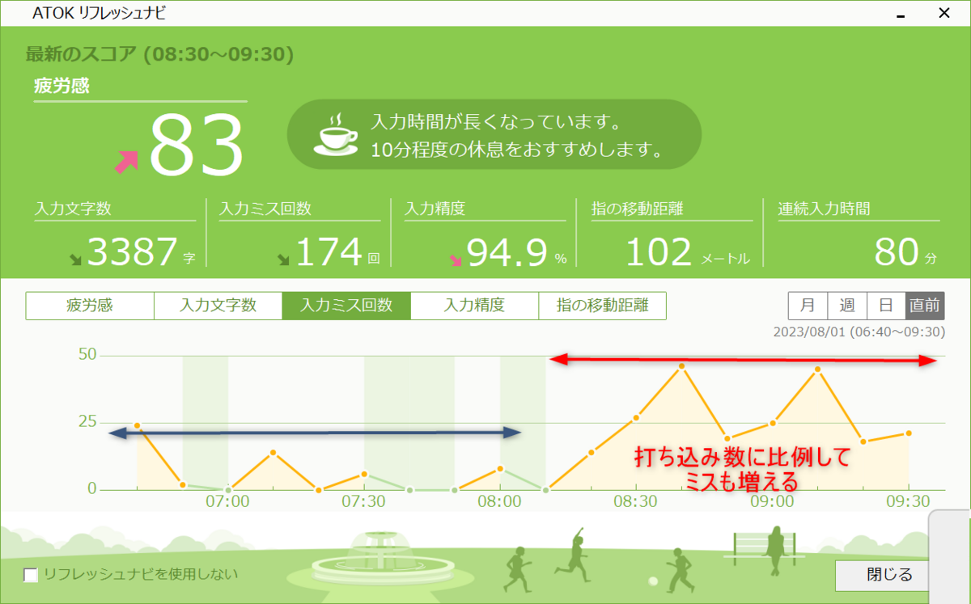971x604 pixels.
Task: Select the 週 period button
Action: point(847,306)
